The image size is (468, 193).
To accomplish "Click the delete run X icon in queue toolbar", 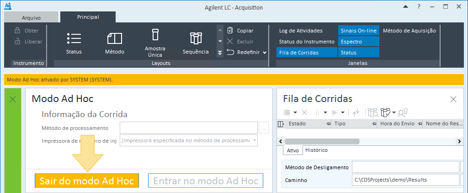I will click(304, 113).
